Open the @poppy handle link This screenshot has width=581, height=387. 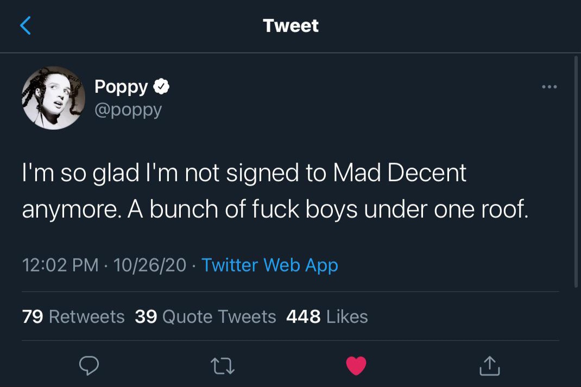click(x=128, y=110)
